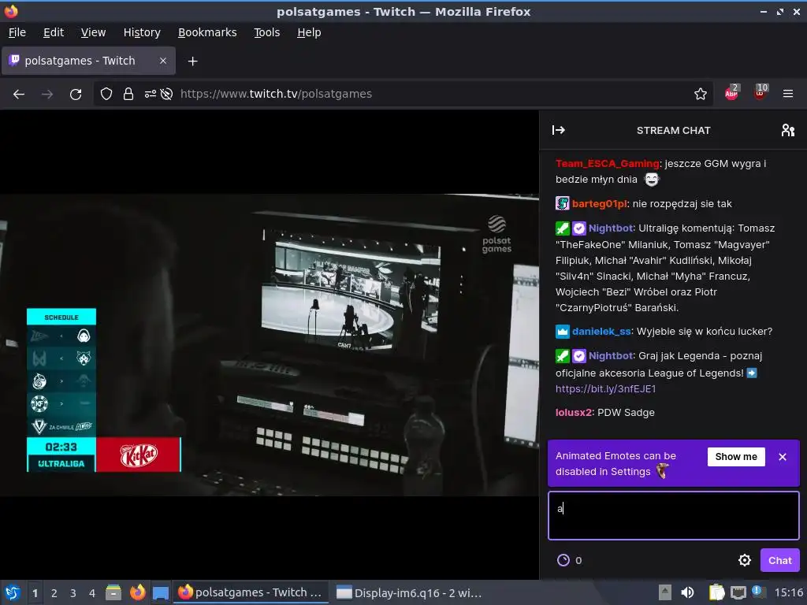Close the polsatgames Twitch tab
Image resolution: width=807 pixels, height=605 pixels.
pyautogui.click(x=163, y=61)
